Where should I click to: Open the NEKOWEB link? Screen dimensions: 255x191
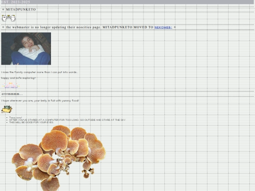point(163,27)
